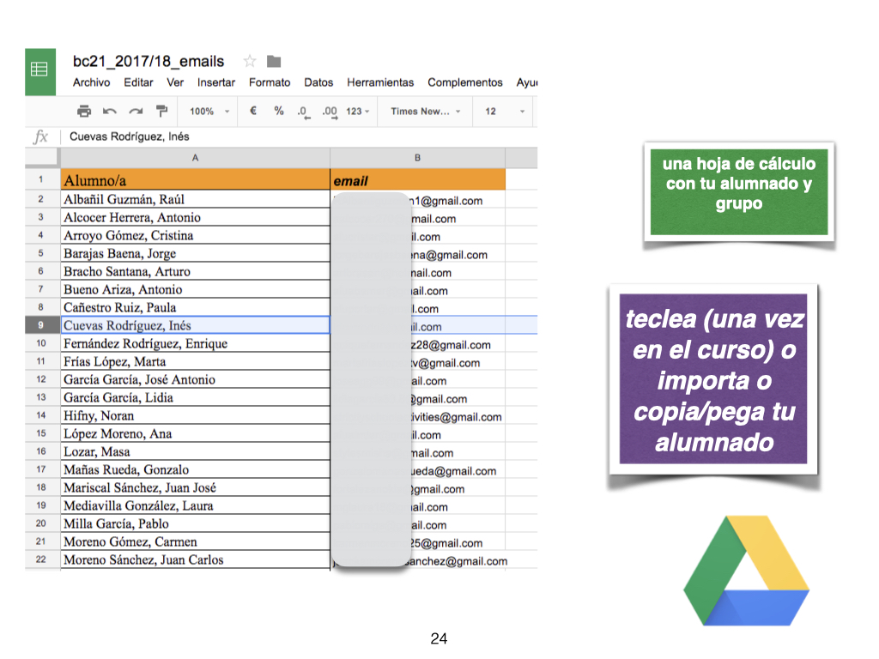Expand the Times New font dropdown
The height and width of the screenshot is (659, 879).
425,112
